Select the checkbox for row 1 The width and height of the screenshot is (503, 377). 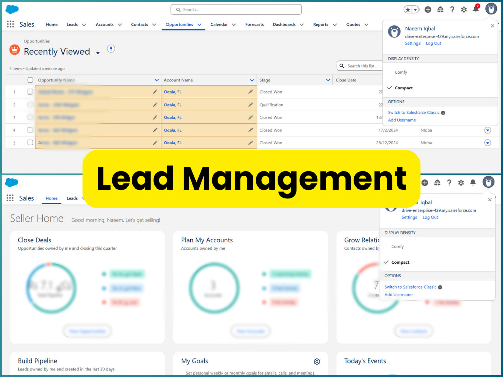pyautogui.click(x=30, y=91)
